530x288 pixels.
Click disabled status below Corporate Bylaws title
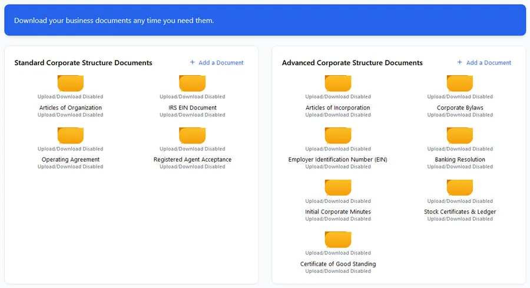pyautogui.click(x=460, y=115)
